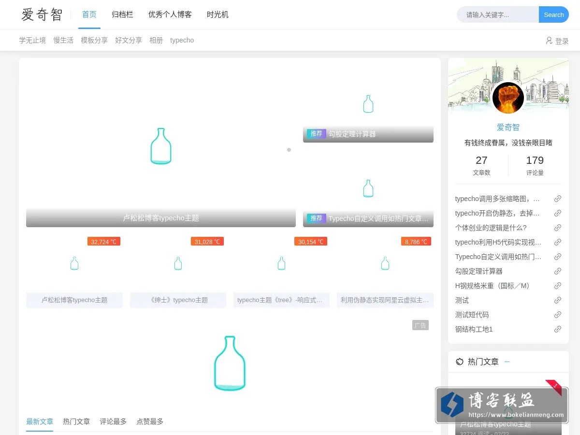Open the 相册 category
This screenshot has width=580, height=435.
pos(156,40)
